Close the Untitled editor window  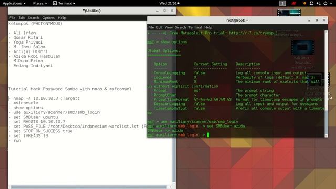[x=172, y=10]
